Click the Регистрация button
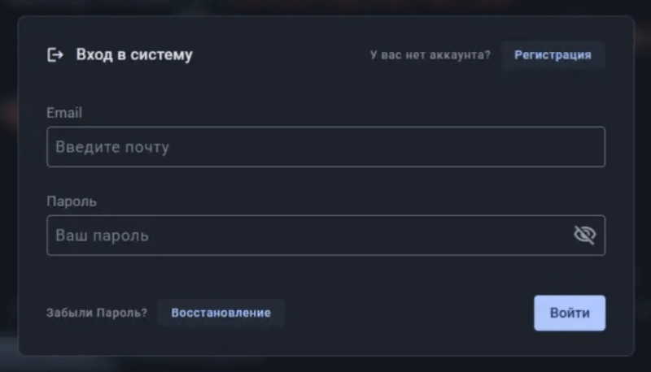This screenshot has width=651, height=372. [x=553, y=55]
